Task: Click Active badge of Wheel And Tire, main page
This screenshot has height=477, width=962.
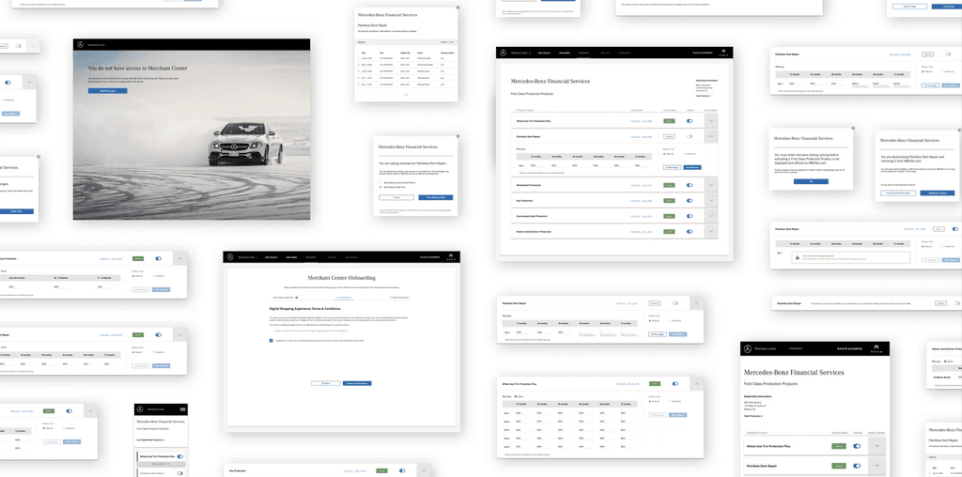Action: click(669, 121)
